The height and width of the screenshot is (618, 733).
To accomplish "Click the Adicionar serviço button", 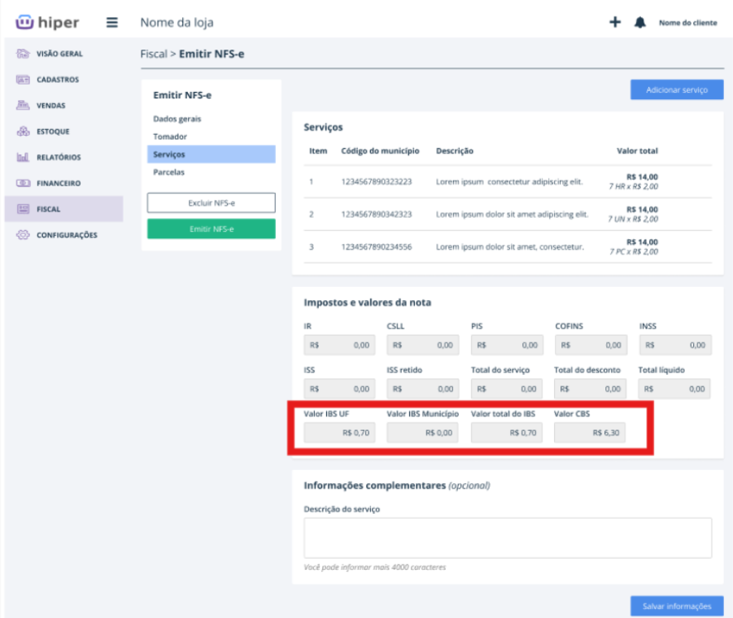I will [x=677, y=89].
